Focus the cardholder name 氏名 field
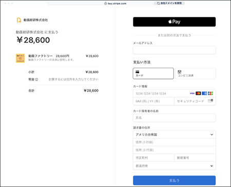The width and height of the screenshot is (231, 187). click(x=174, y=118)
